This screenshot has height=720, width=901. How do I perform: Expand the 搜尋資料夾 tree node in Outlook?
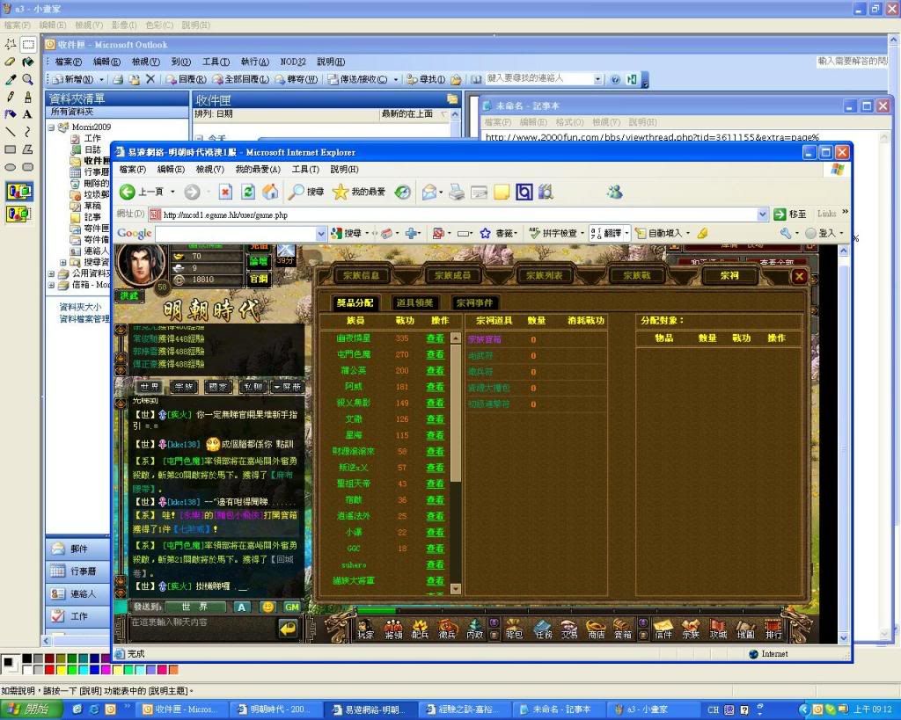click(62, 262)
